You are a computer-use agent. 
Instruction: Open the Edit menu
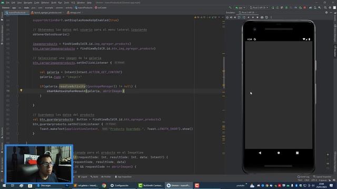(13, 3)
